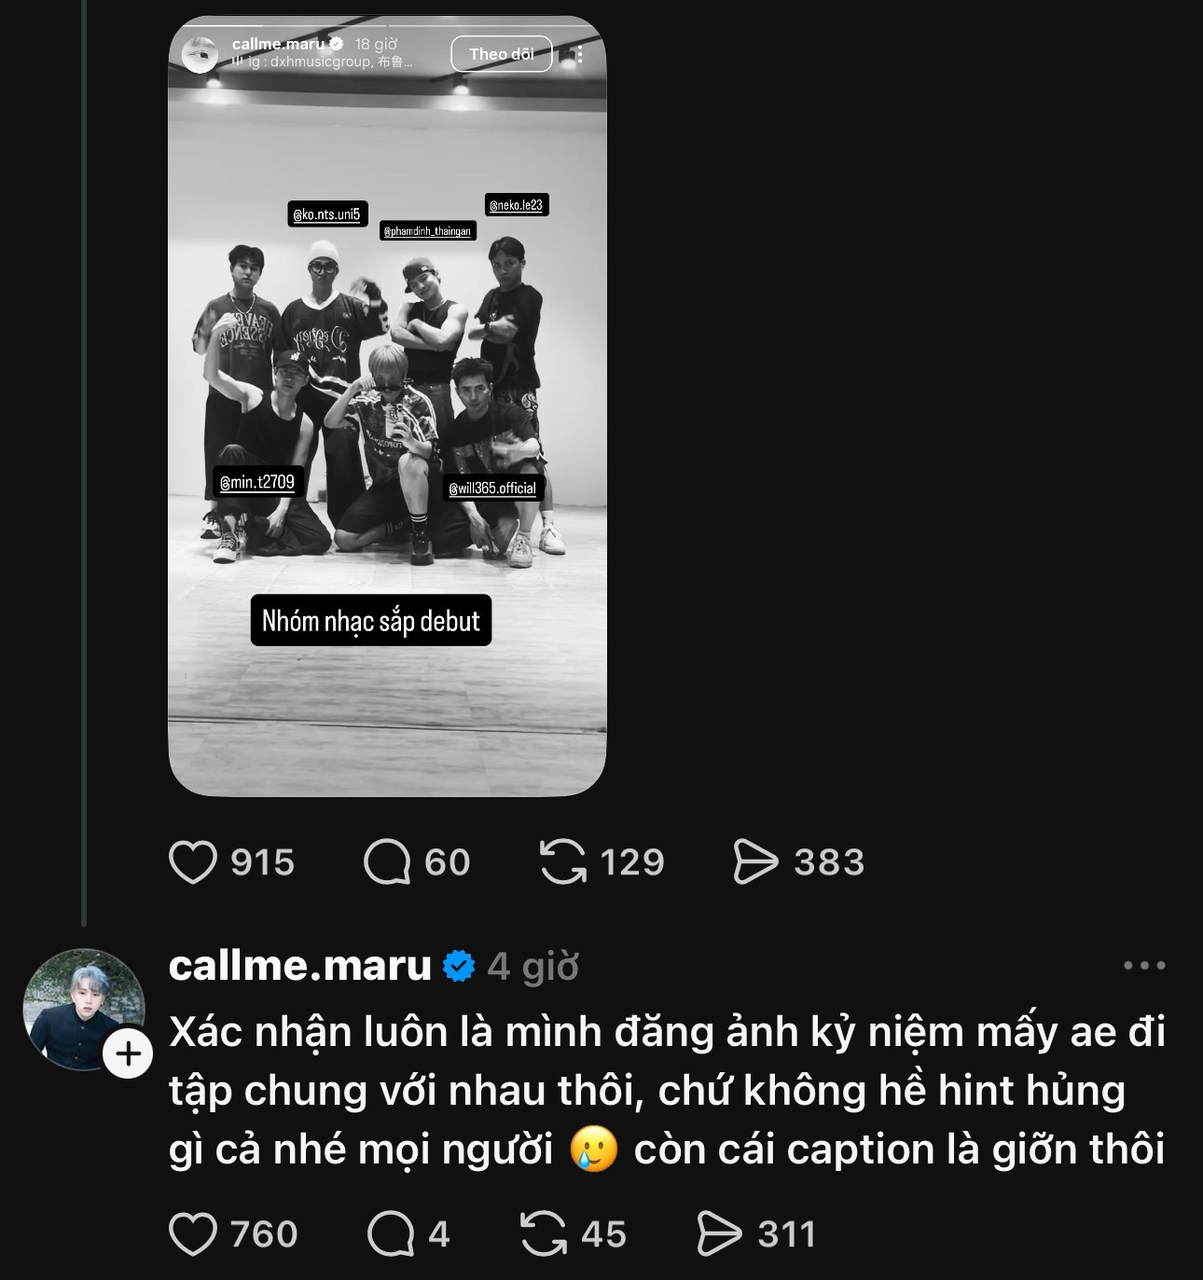Screen dimensions: 1203x1280
Task: Like the callme.maru reply with 760 likes
Action: click(x=193, y=1234)
